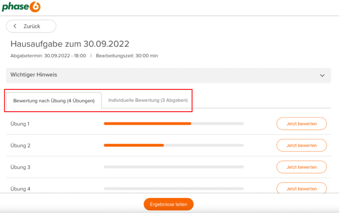
Task: Go back with the Zurück button
Action: 31,26
